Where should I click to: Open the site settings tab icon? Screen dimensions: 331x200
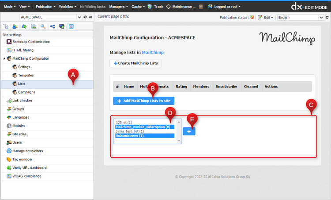pos(71,26)
